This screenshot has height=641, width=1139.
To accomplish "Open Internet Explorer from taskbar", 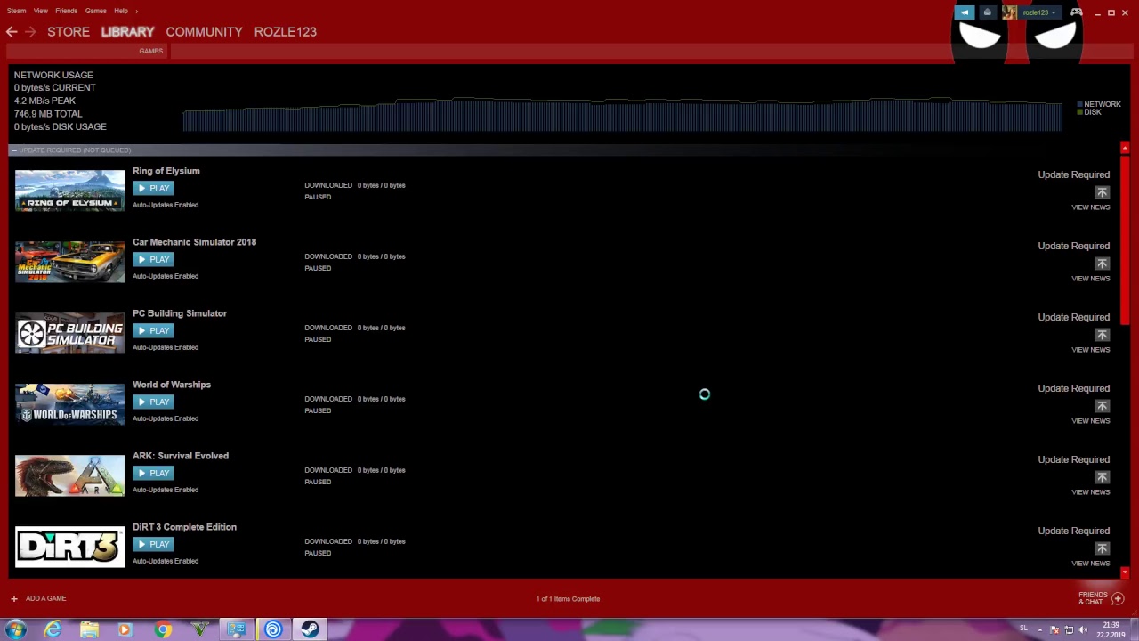I will click(53, 629).
